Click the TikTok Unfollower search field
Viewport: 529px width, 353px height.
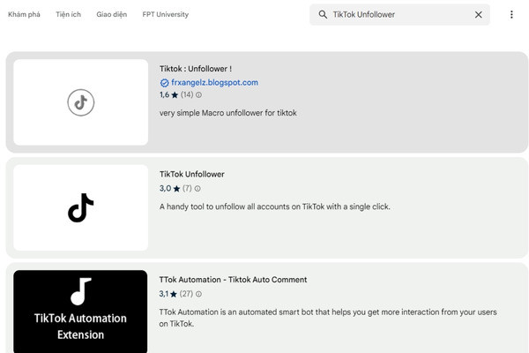[399, 14]
